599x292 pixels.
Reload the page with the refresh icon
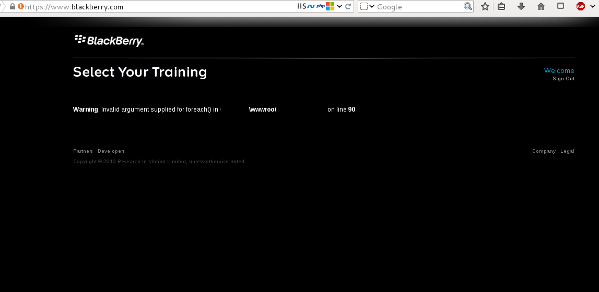[x=348, y=6]
